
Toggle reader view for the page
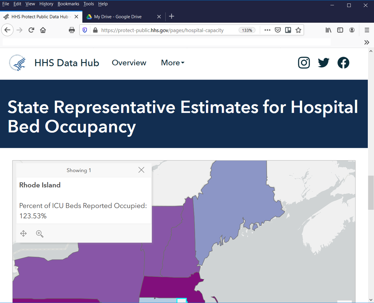point(288,30)
